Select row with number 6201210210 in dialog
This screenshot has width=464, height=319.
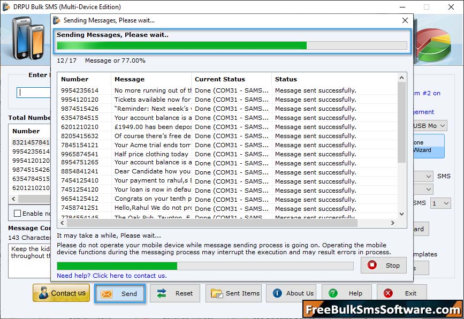(x=227, y=127)
